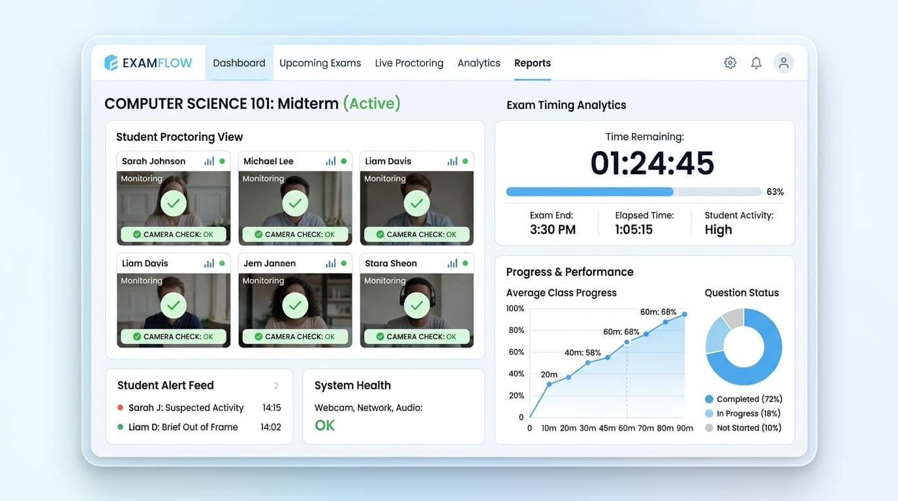Click the Completed (72%) legend swatch
Screen dimensions: 898x501
click(x=709, y=399)
